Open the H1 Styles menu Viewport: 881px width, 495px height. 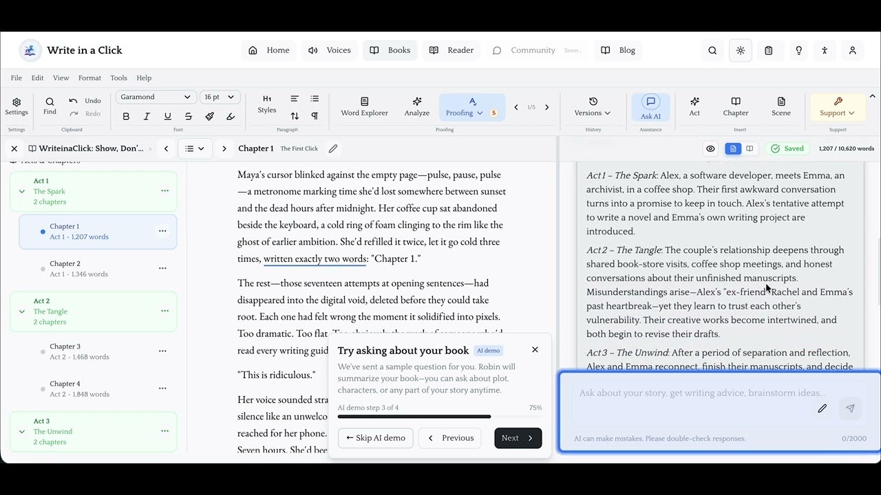coord(267,104)
